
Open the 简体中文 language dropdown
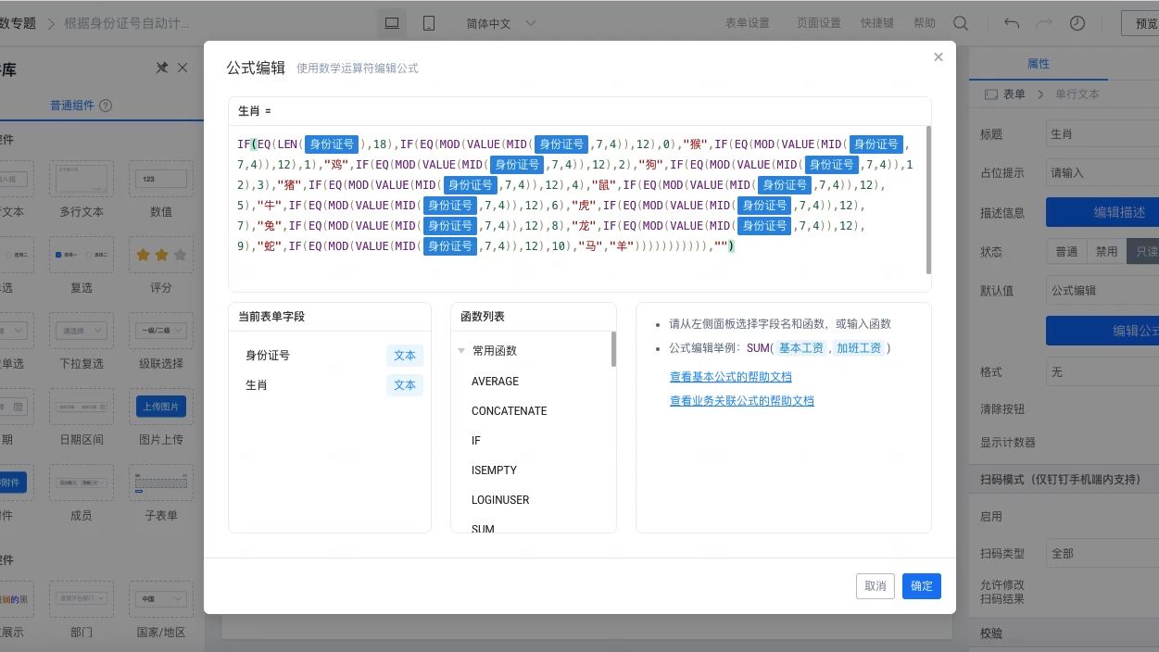point(501,22)
